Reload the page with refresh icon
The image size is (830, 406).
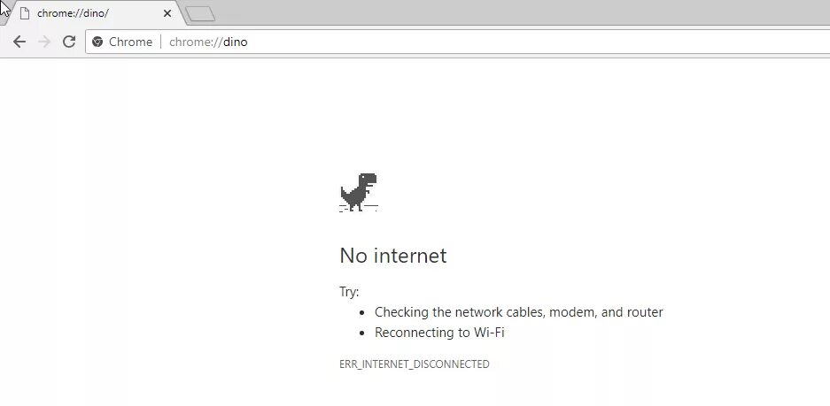69,42
